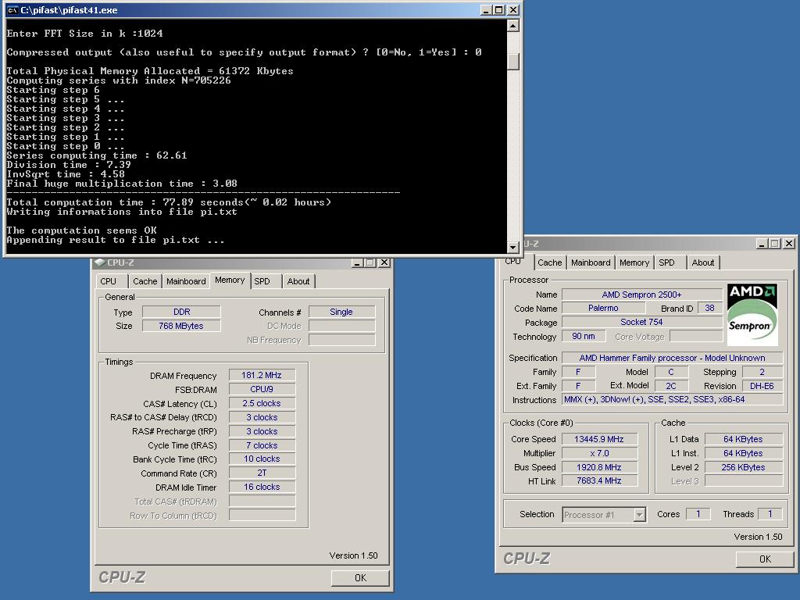The width and height of the screenshot is (800, 600).
Task: Minimize the right CPU-Z window
Action: 762,244
